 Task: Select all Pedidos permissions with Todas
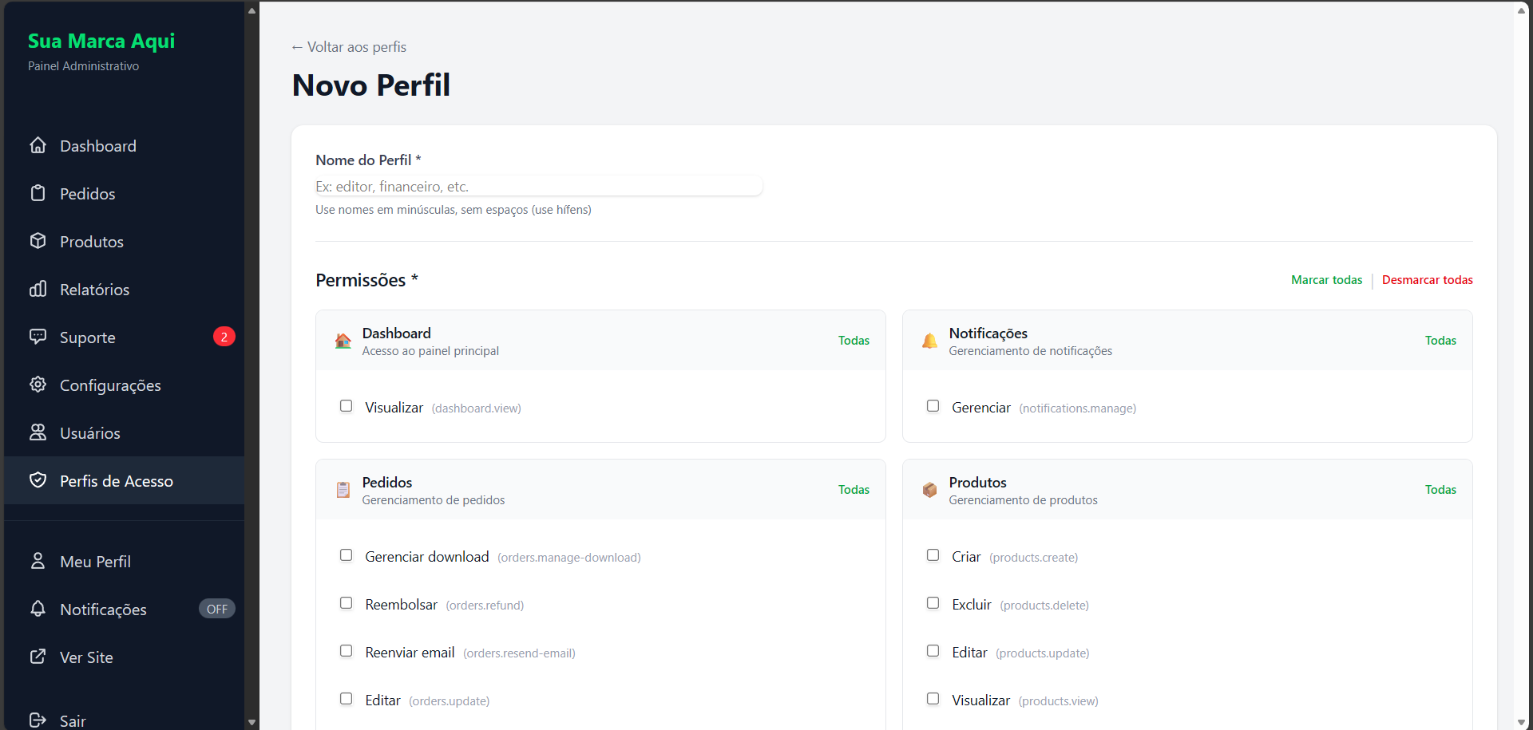[x=854, y=490]
